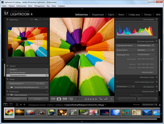Collapse the right panel with edge arrow

[x=162, y=60]
